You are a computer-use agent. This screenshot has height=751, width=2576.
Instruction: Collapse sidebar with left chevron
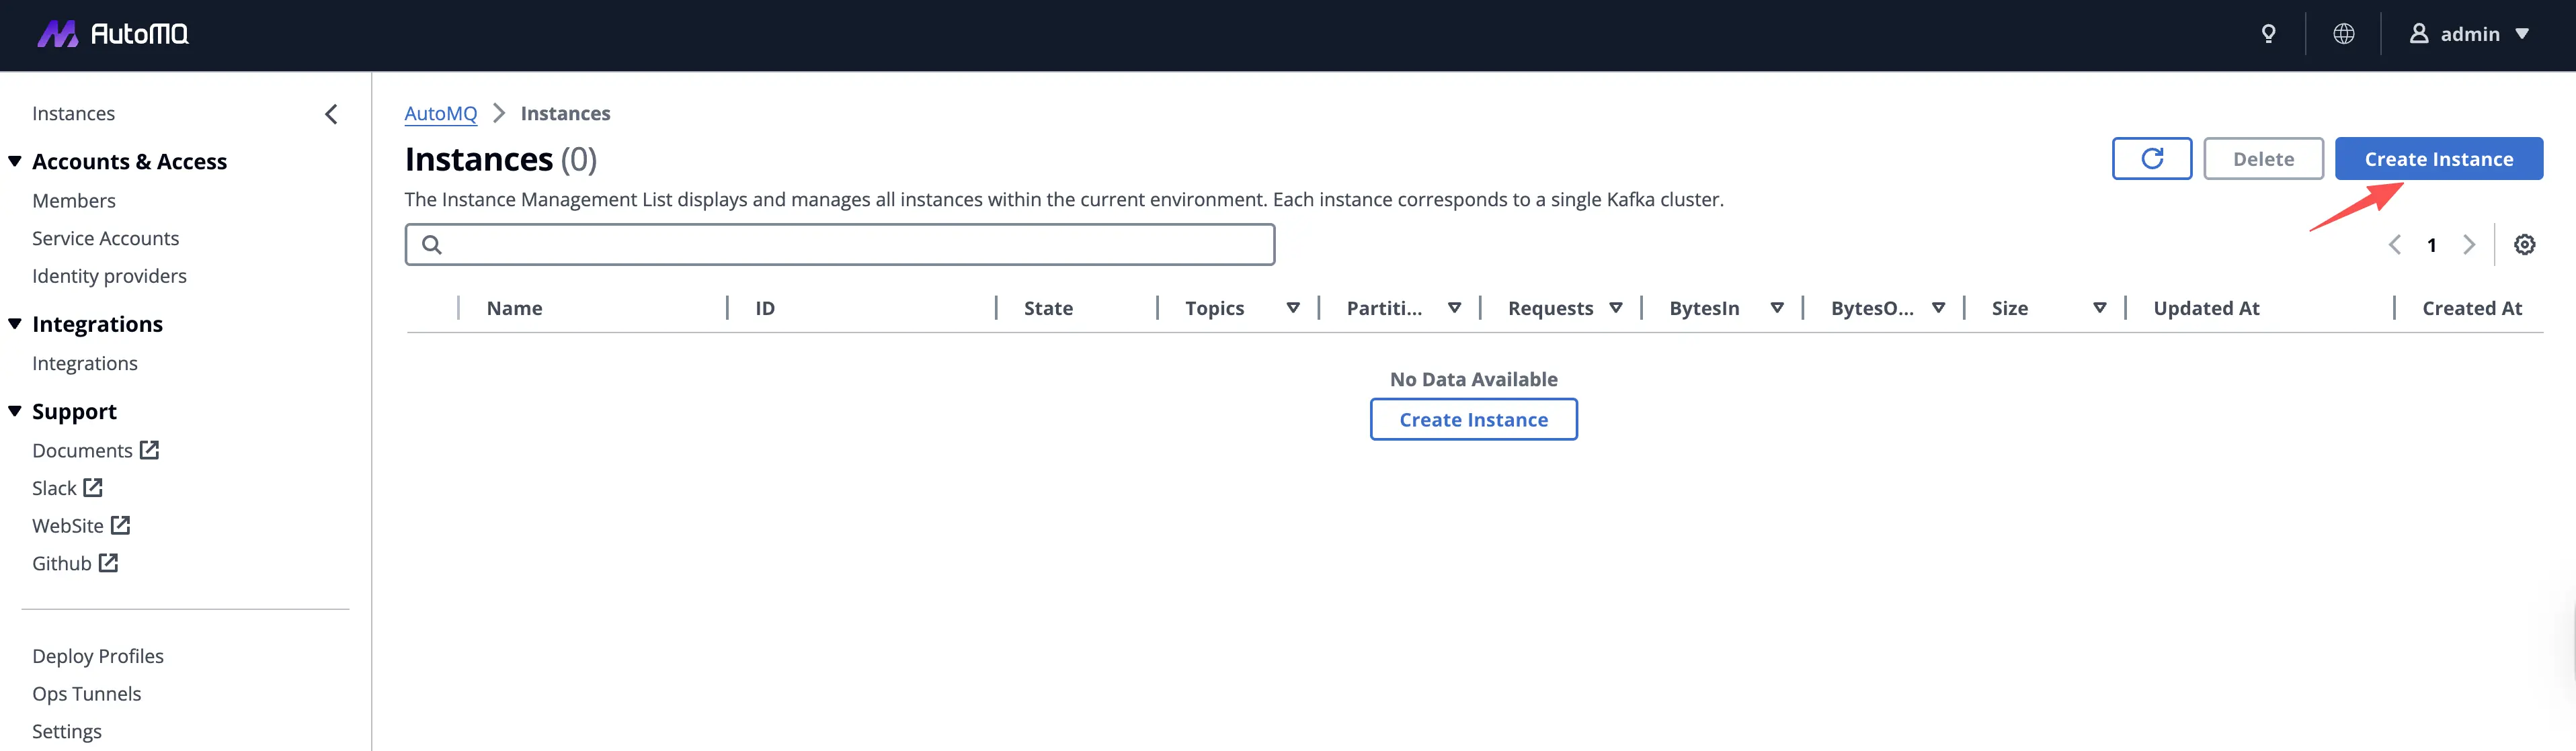point(331,114)
